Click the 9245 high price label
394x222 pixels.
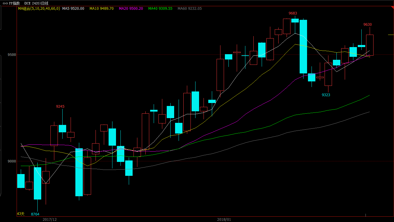point(60,107)
